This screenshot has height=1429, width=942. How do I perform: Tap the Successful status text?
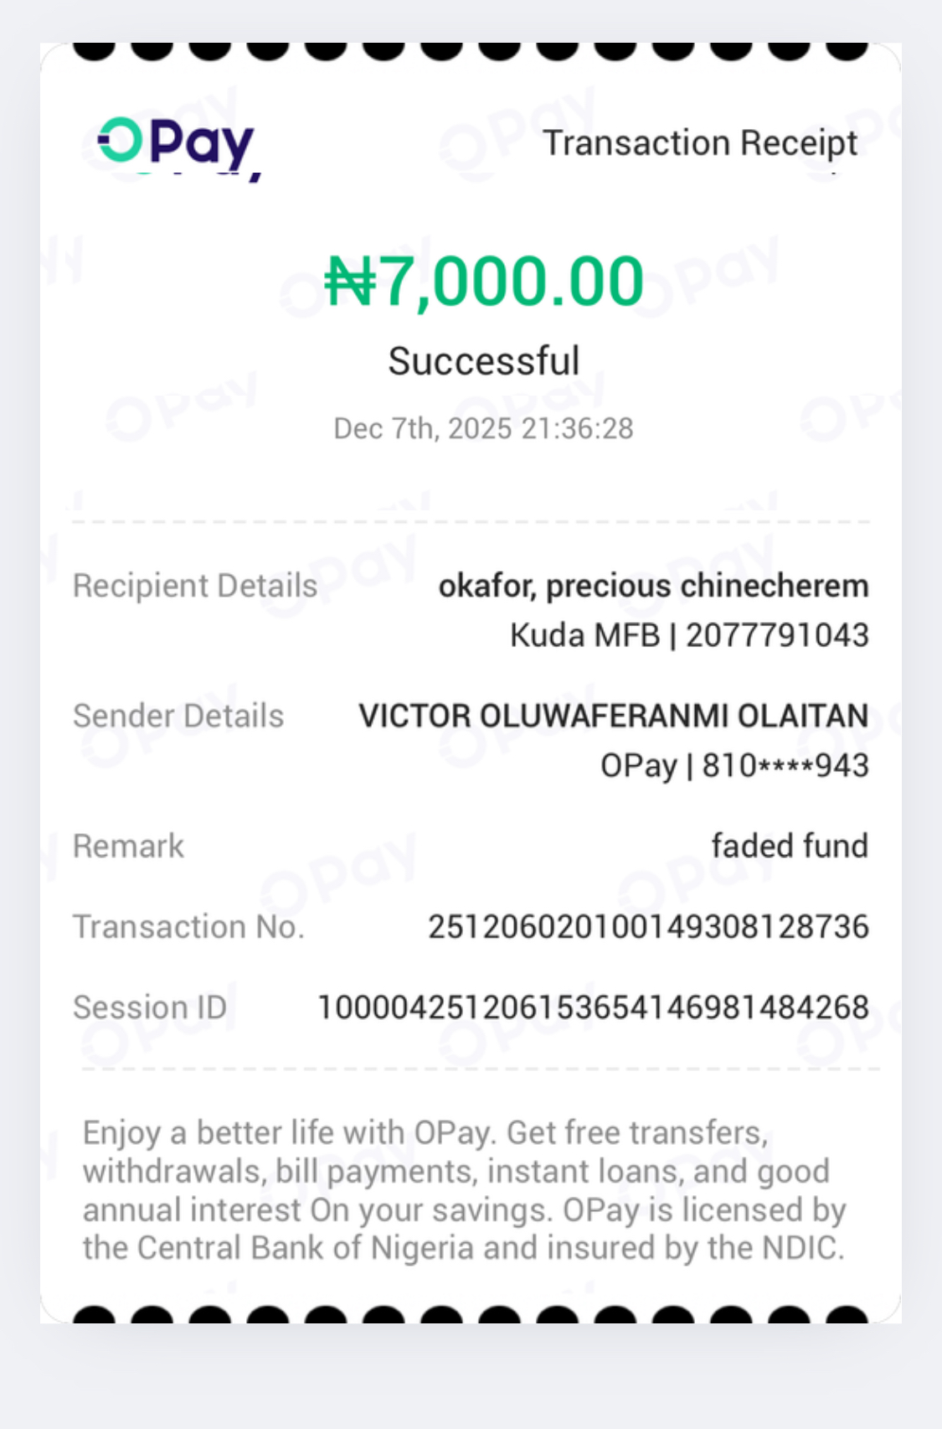click(x=483, y=361)
